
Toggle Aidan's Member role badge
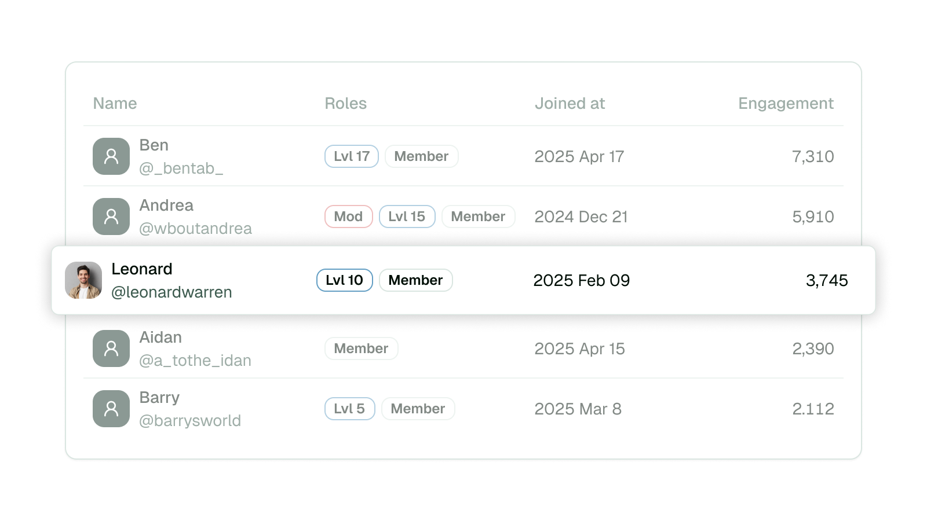pyautogui.click(x=361, y=348)
